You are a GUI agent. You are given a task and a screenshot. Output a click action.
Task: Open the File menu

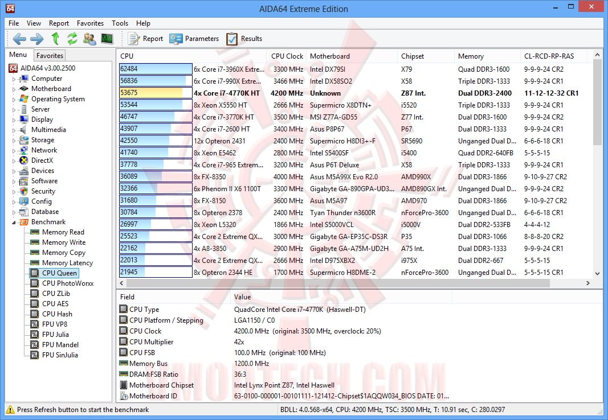tap(14, 23)
